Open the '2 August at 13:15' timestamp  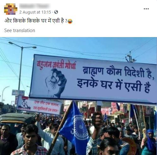(x=35, y=12)
